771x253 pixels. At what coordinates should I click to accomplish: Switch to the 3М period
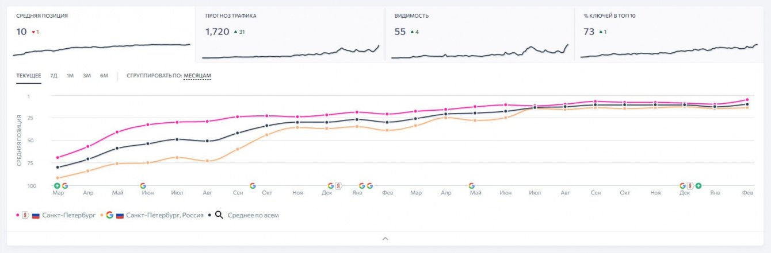click(x=87, y=76)
